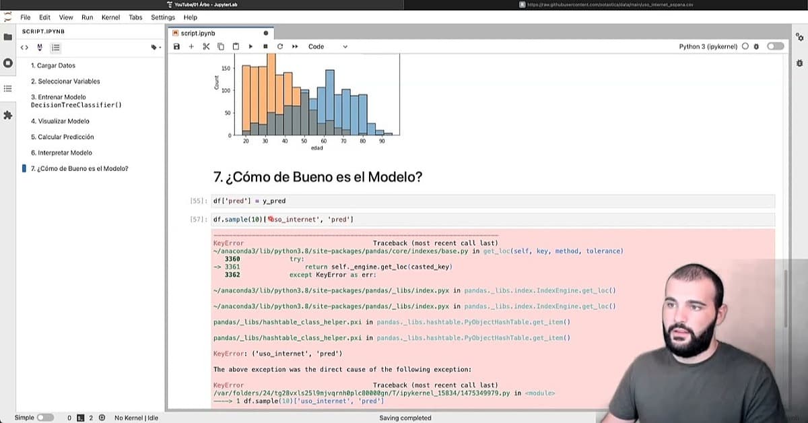808x423 pixels.
Task: Click the kernel status circle indicator
Action: [x=745, y=46]
